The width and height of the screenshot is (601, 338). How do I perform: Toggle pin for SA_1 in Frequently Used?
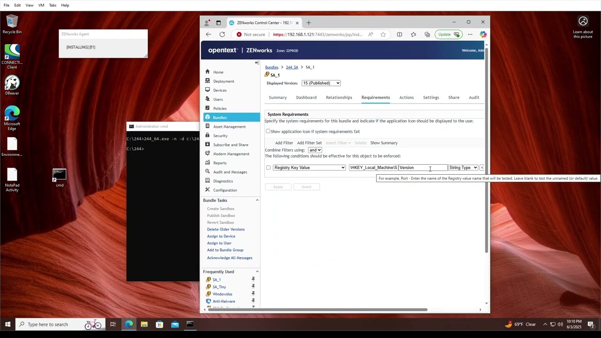(x=253, y=279)
